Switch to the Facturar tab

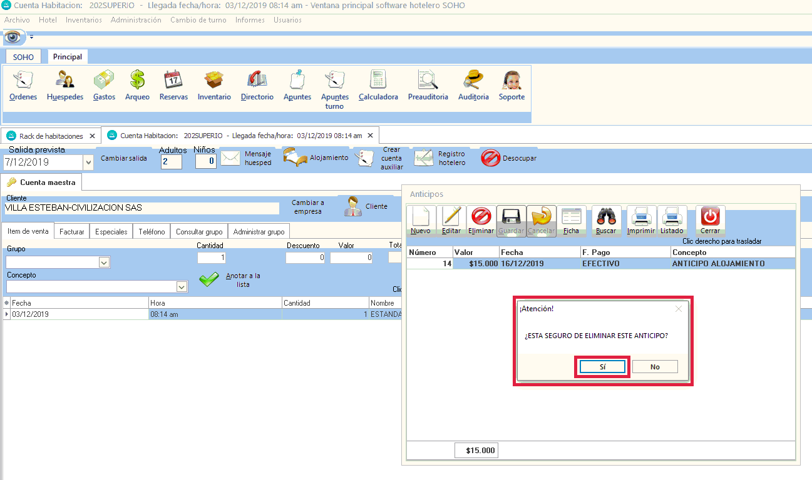tap(72, 231)
